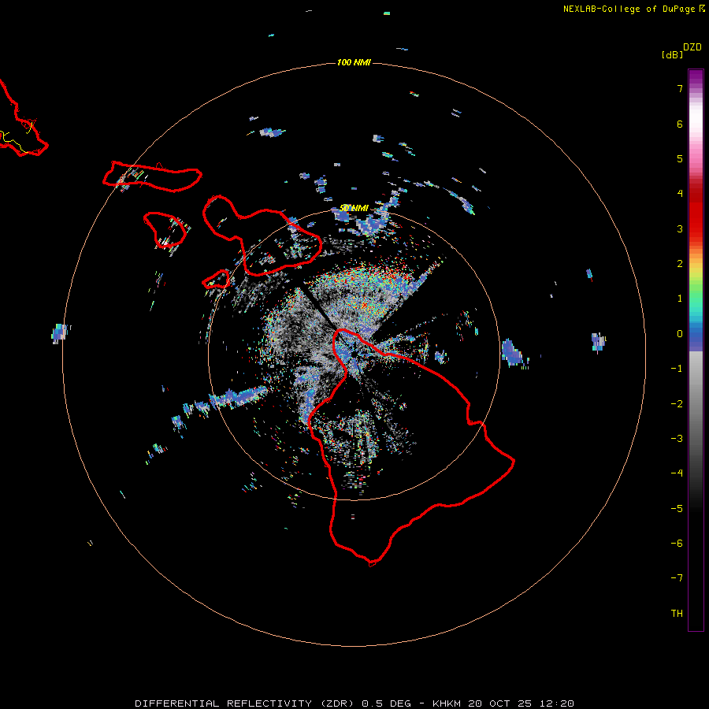Click the 50 NMI range ring label
This screenshot has height=709, width=709.
coord(354,208)
